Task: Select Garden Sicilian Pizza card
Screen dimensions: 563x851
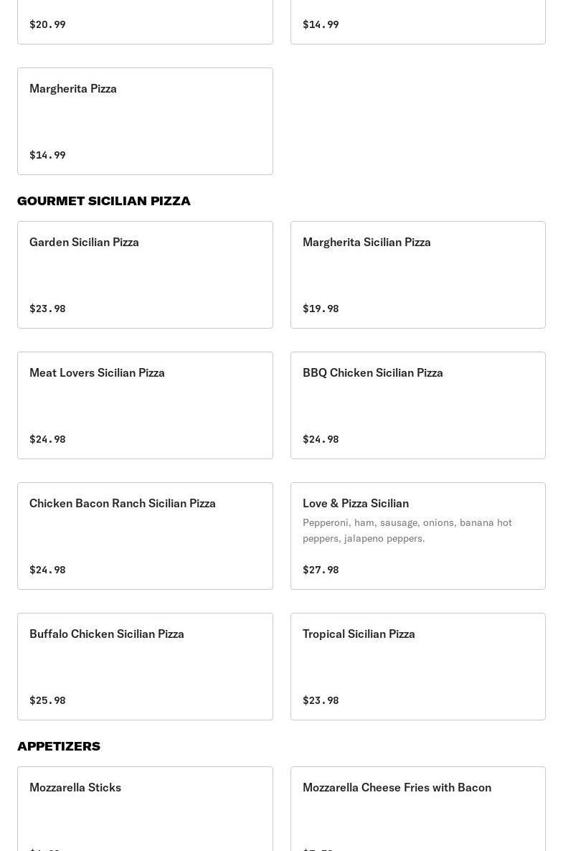Action: click(x=145, y=274)
